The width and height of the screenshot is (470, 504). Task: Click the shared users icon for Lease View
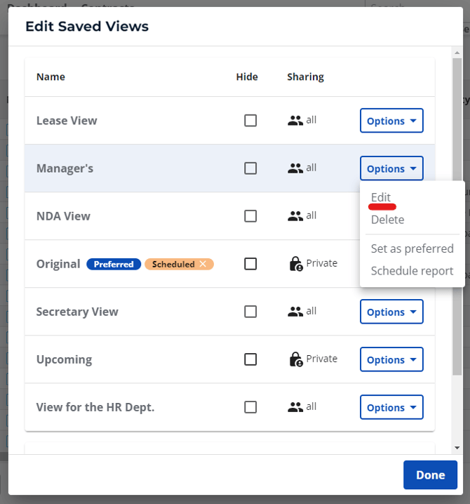tap(295, 121)
